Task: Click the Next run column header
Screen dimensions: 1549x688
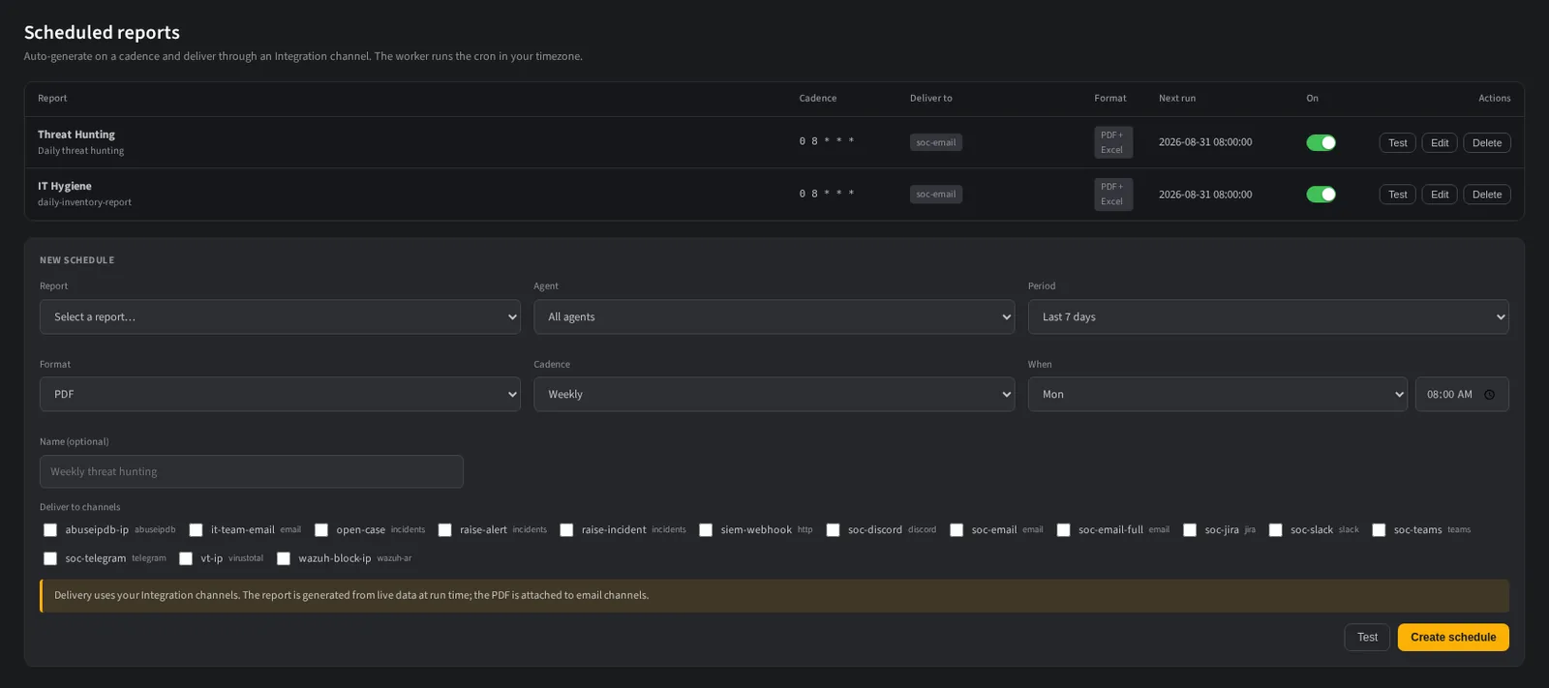Action: (1177, 99)
